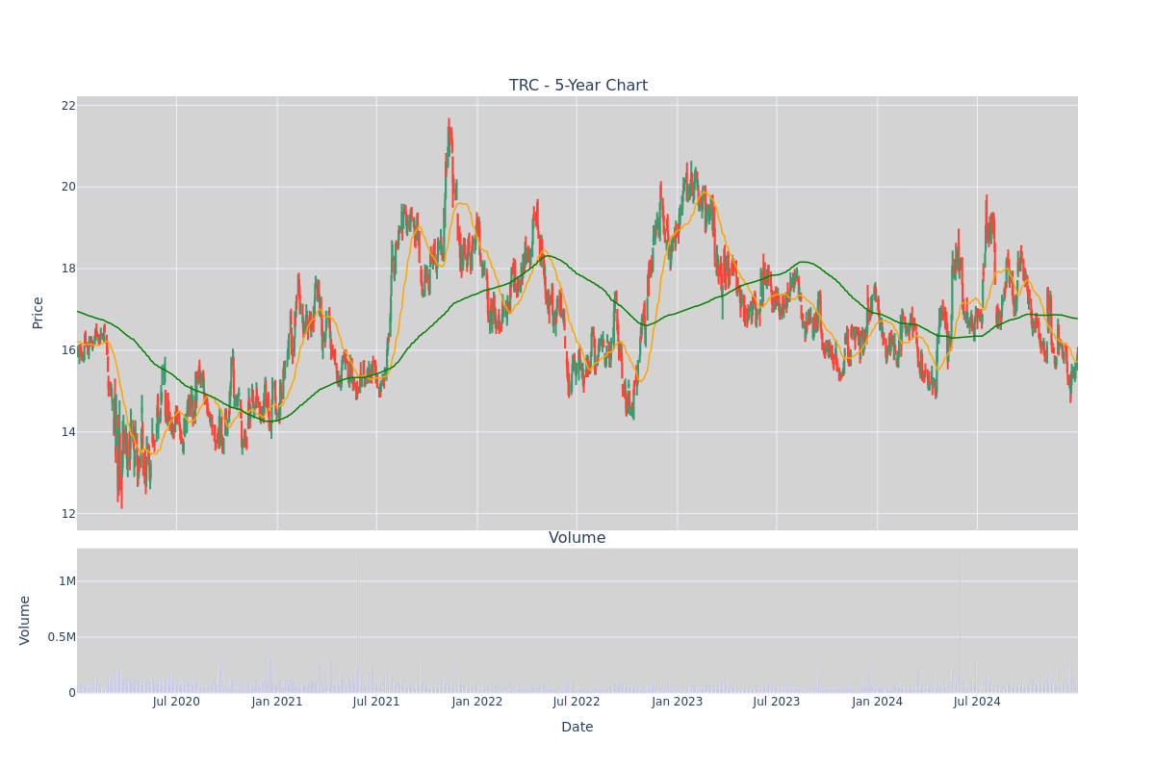
Task: Click the 'Volume' subplot title
Action: pyautogui.click(x=577, y=538)
